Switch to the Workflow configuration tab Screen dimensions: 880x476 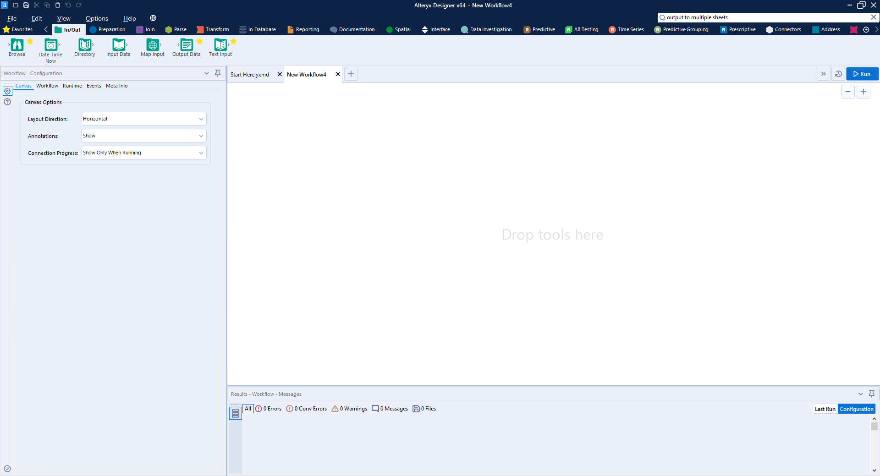tap(47, 86)
